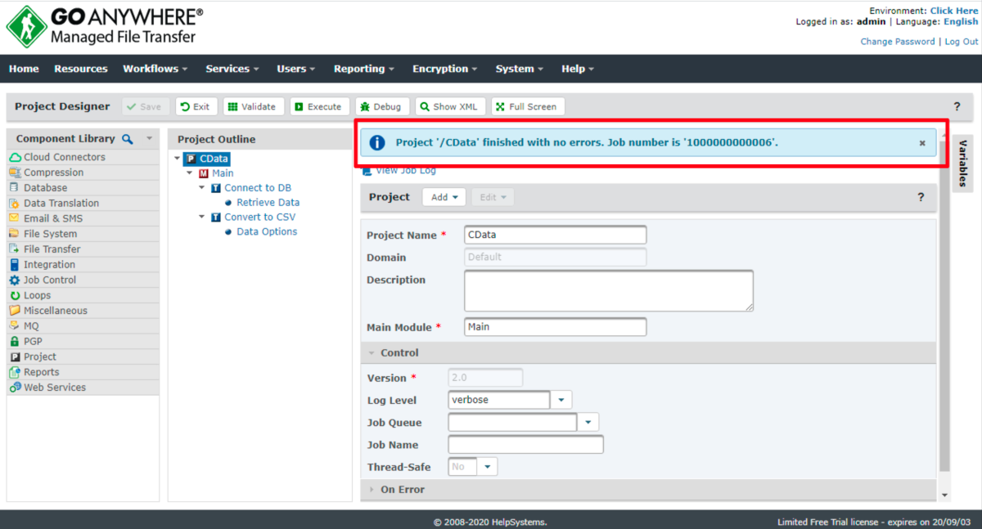Click the Project Name input field

555,235
